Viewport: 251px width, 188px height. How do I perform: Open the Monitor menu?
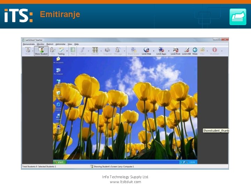(40, 44)
